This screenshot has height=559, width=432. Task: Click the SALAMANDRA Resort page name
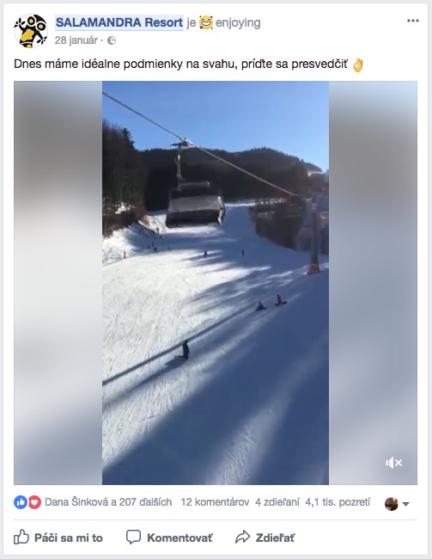(x=119, y=22)
